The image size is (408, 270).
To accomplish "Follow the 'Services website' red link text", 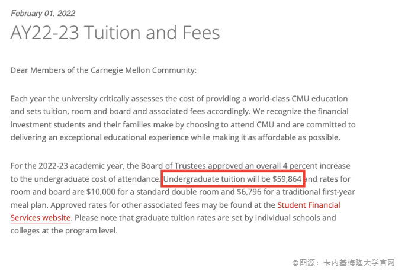I will pyautogui.click(x=40, y=218).
